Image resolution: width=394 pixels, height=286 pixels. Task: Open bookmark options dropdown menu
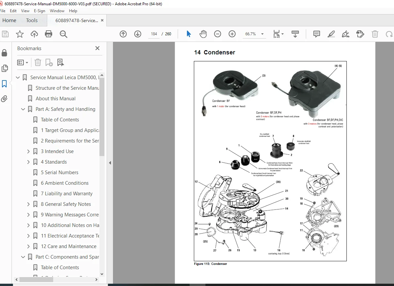point(22,62)
